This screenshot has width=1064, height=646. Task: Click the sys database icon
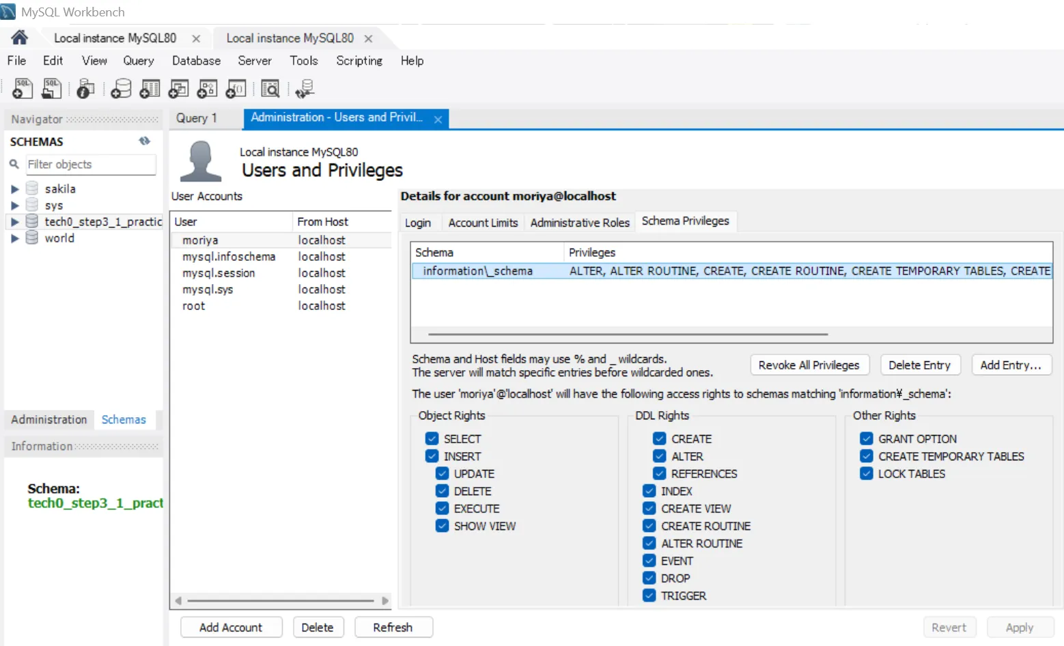(x=32, y=204)
